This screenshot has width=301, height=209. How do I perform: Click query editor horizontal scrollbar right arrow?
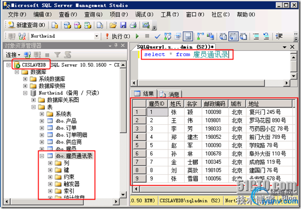click(286, 83)
